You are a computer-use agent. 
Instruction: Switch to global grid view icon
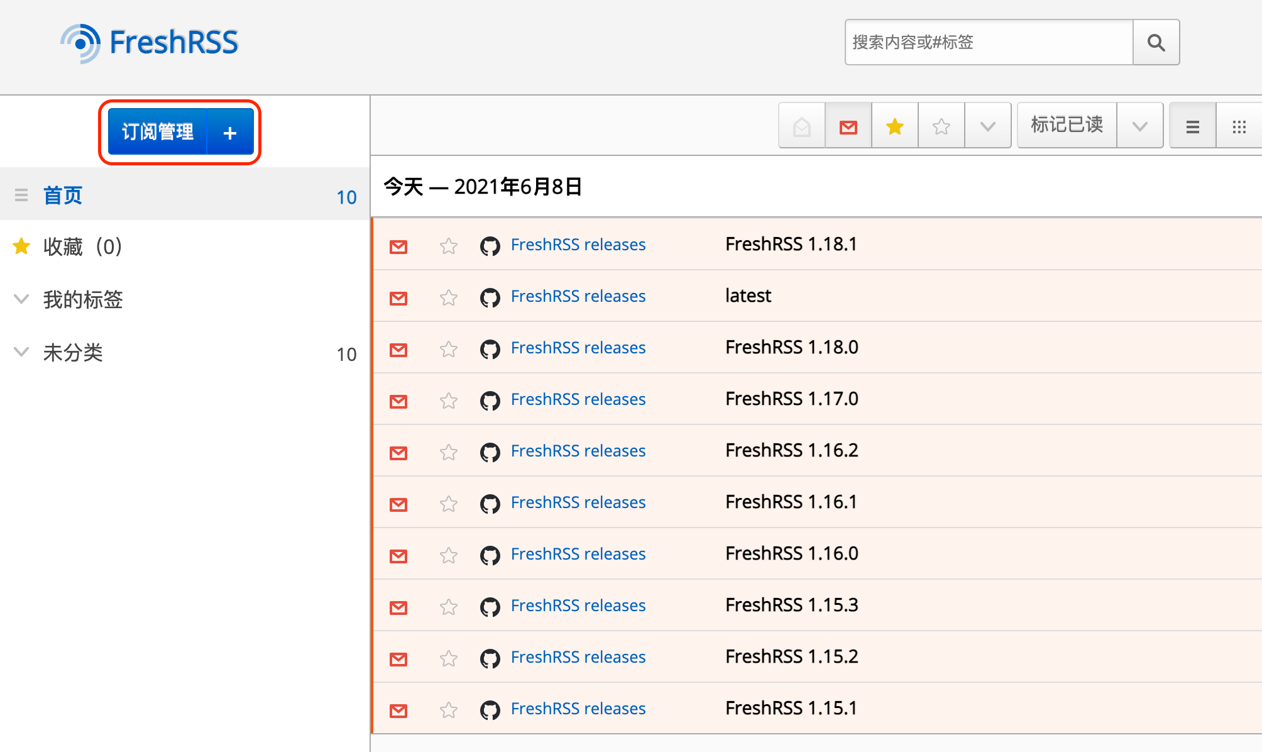coord(1239,126)
